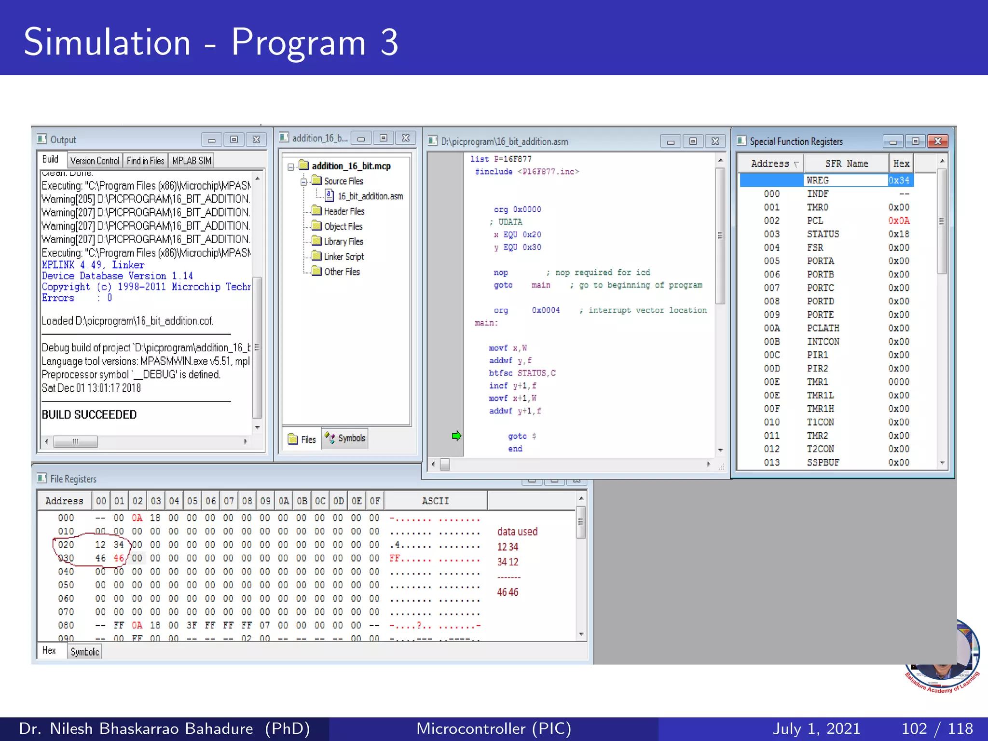Select the PCL register value 0x0A

(899, 220)
